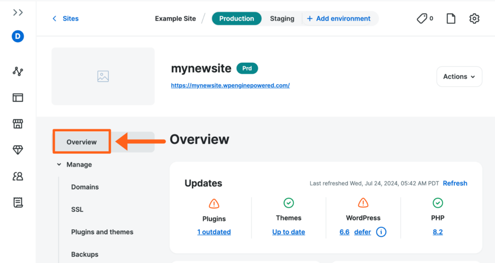Image resolution: width=495 pixels, height=263 pixels.
Task: Open the document page icon in header
Action: click(451, 19)
